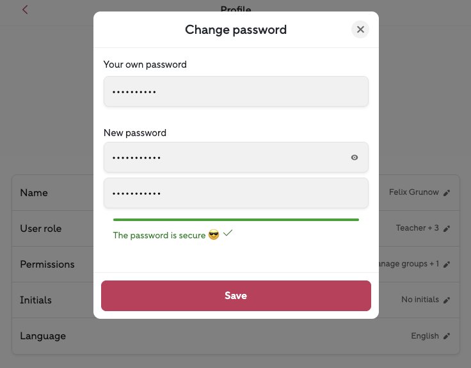Edit User role pencil icon
Screen dimensions: 471x368
click(447, 228)
